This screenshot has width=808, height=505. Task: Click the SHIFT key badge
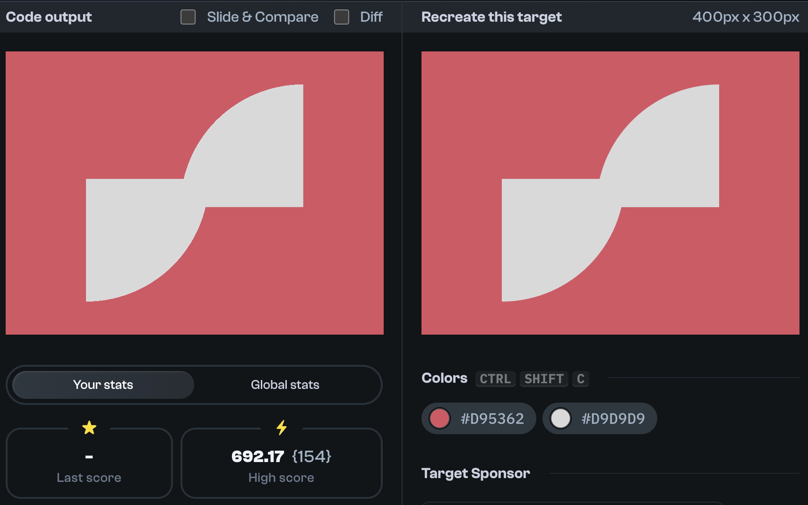point(544,379)
